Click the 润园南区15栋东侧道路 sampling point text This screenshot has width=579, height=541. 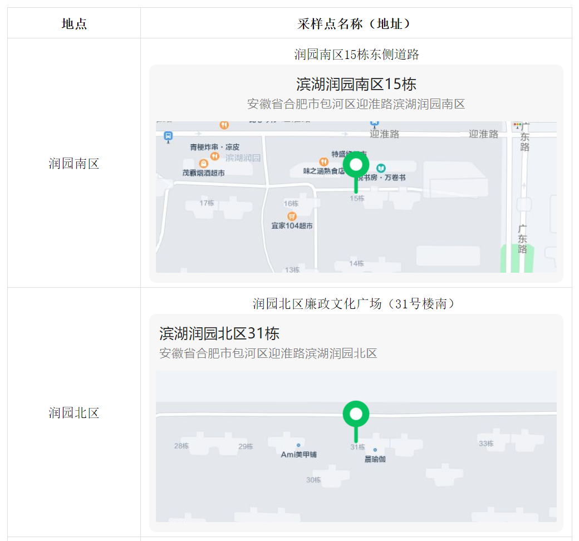[x=356, y=55]
